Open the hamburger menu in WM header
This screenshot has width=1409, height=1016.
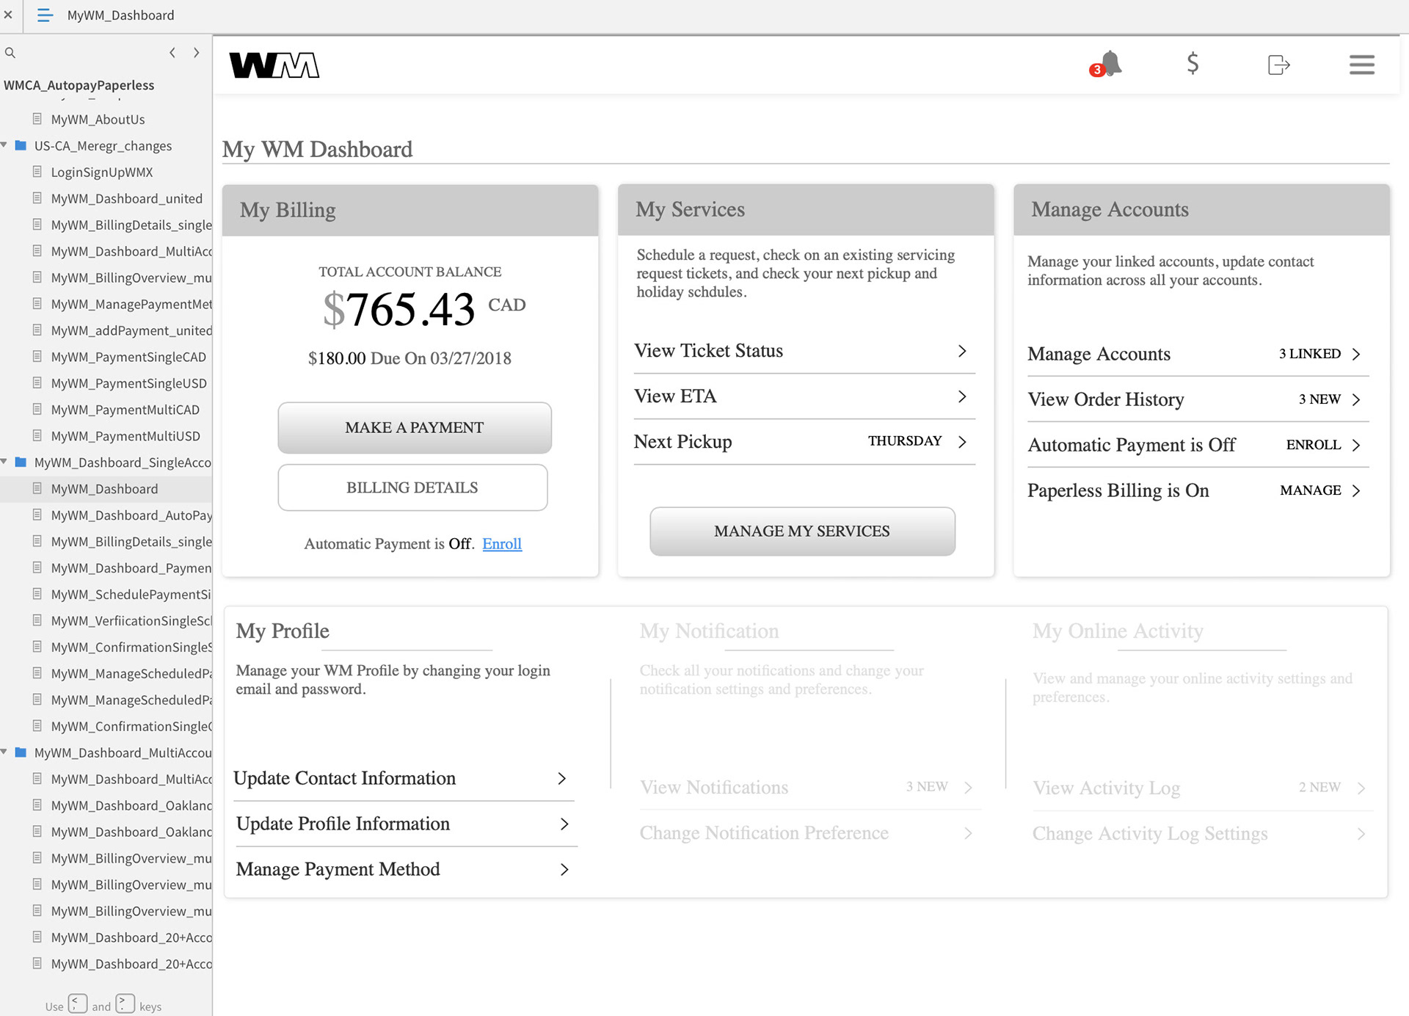coord(1361,65)
